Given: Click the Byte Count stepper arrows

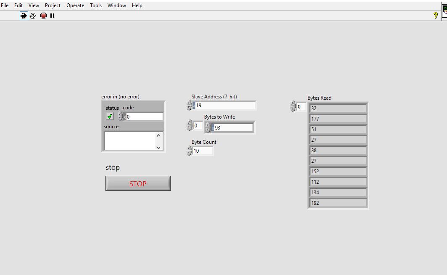Looking at the screenshot, I should click(x=189, y=151).
